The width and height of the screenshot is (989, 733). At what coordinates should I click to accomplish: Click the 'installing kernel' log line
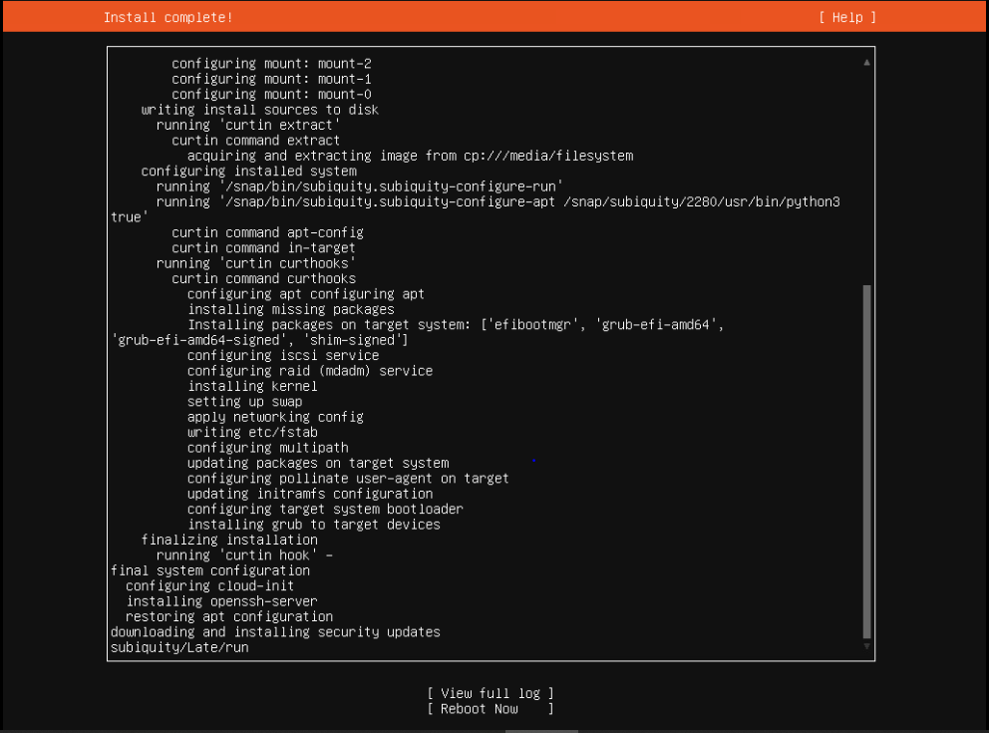(252, 386)
